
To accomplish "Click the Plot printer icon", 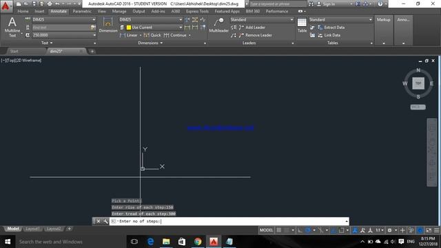I will (50, 4).
